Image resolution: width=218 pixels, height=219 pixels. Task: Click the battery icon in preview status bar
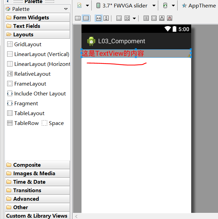coord(174,29)
